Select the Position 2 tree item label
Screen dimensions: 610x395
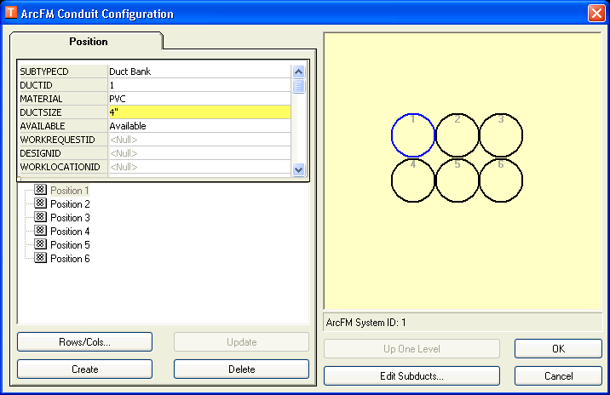coord(70,204)
